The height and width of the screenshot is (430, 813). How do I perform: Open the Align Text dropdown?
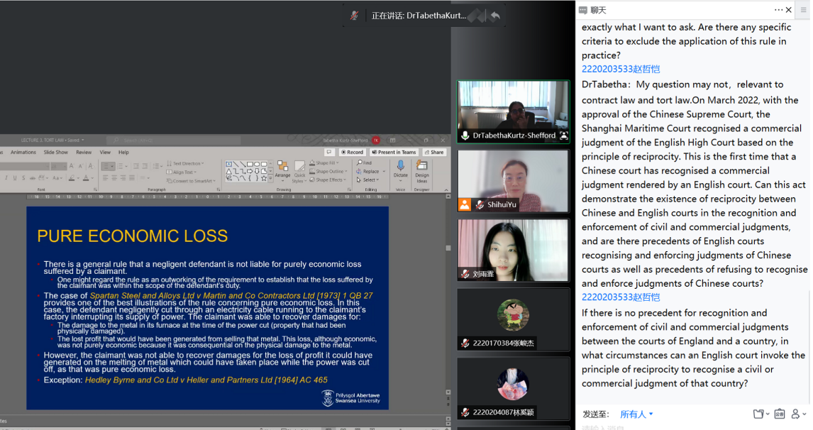click(x=182, y=172)
